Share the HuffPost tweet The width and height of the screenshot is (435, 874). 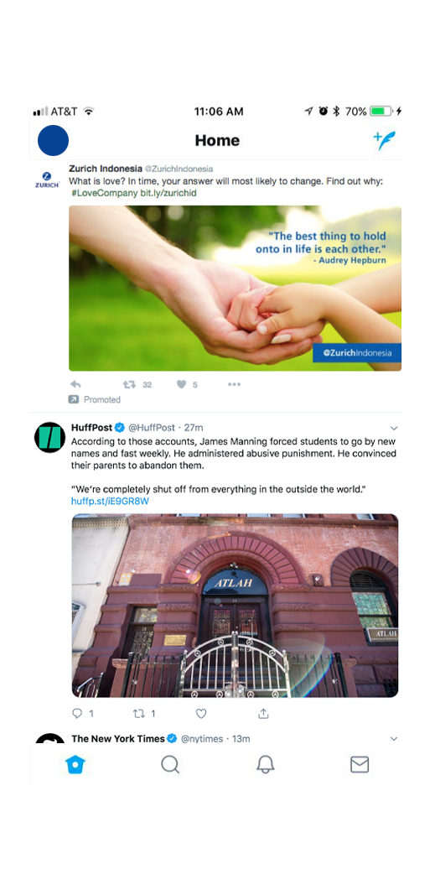(263, 714)
